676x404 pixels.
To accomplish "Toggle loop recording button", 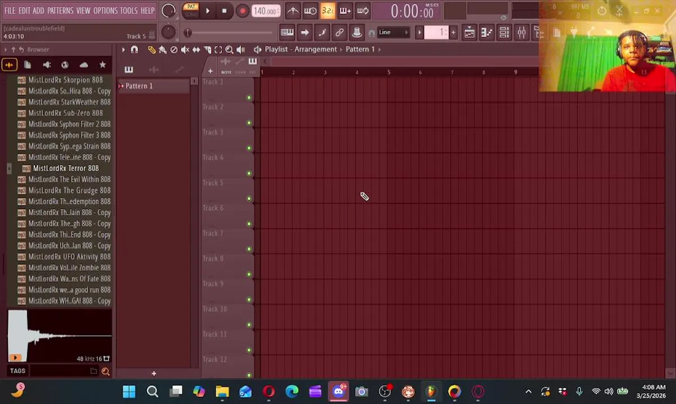I will point(363,11).
